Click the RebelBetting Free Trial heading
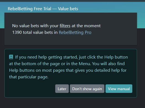Screen dimensions: 145x108 pyautogui.click(x=29, y=9)
